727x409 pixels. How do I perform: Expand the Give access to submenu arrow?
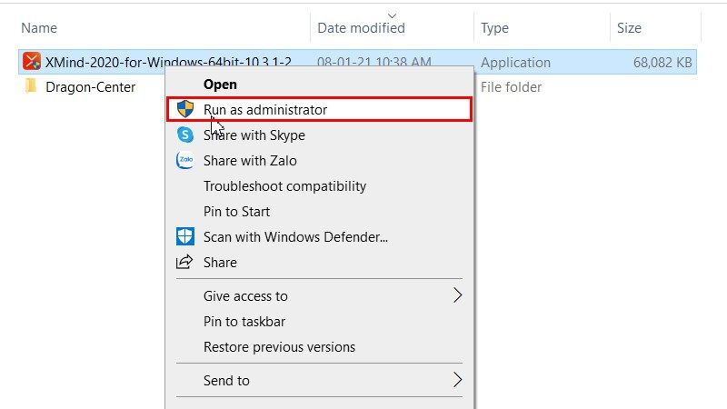pyautogui.click(x=457, y=295)
